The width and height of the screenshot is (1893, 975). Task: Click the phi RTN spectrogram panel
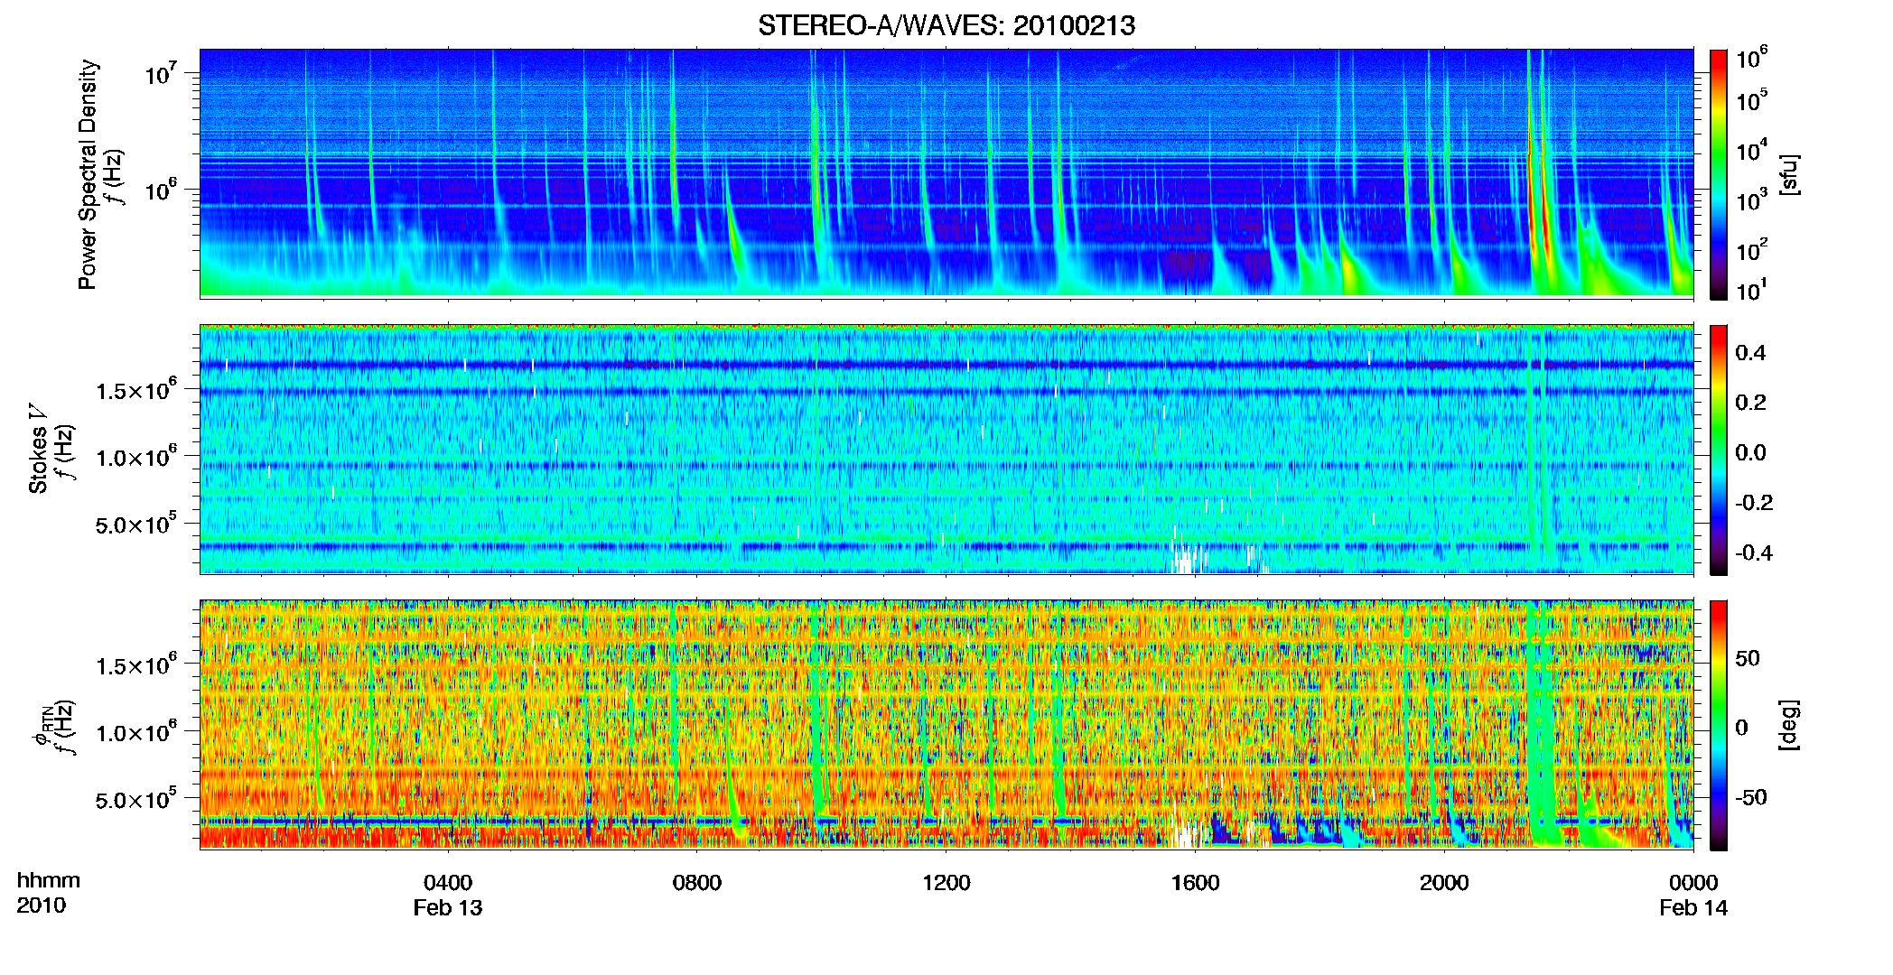pos(946,725)
